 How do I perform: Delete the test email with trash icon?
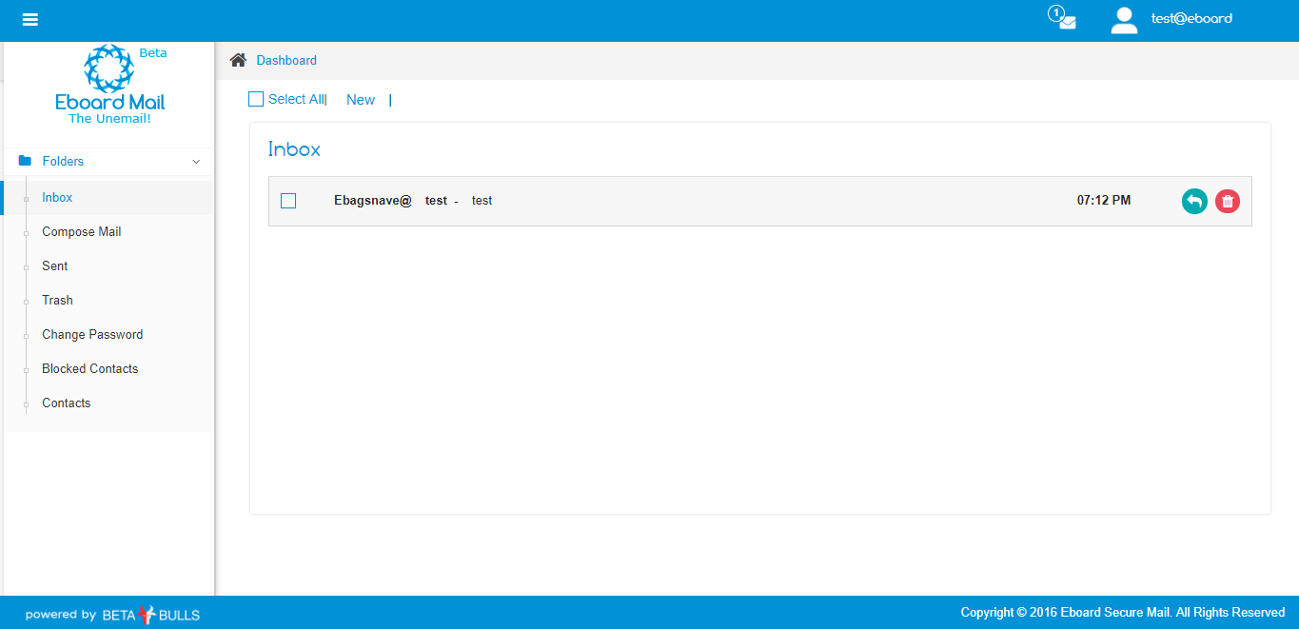pos(1228,201)
